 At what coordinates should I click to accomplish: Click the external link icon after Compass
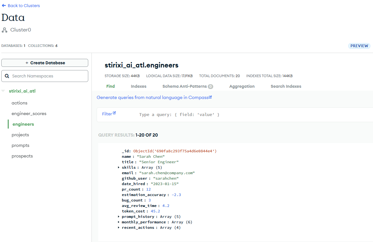coord(210,97)
